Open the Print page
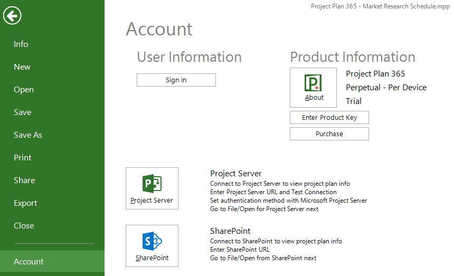 [x=23, y=158]
